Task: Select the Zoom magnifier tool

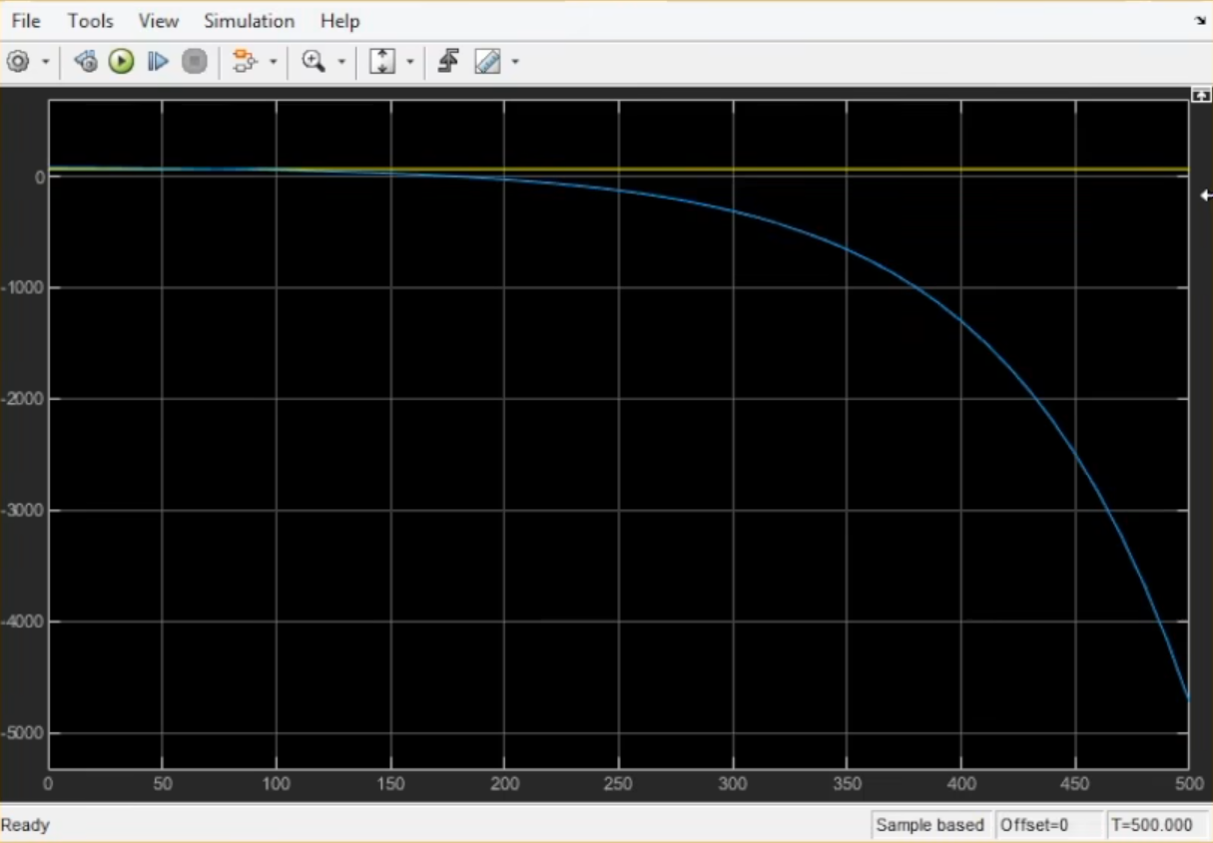Action: pos(314,62)
